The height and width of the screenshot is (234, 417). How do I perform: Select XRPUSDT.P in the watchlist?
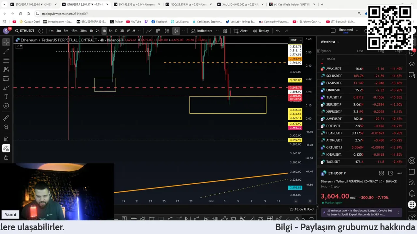(x=362, y=112)
